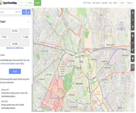Click the 'Karol Bagh' map label

click(72, 61)
